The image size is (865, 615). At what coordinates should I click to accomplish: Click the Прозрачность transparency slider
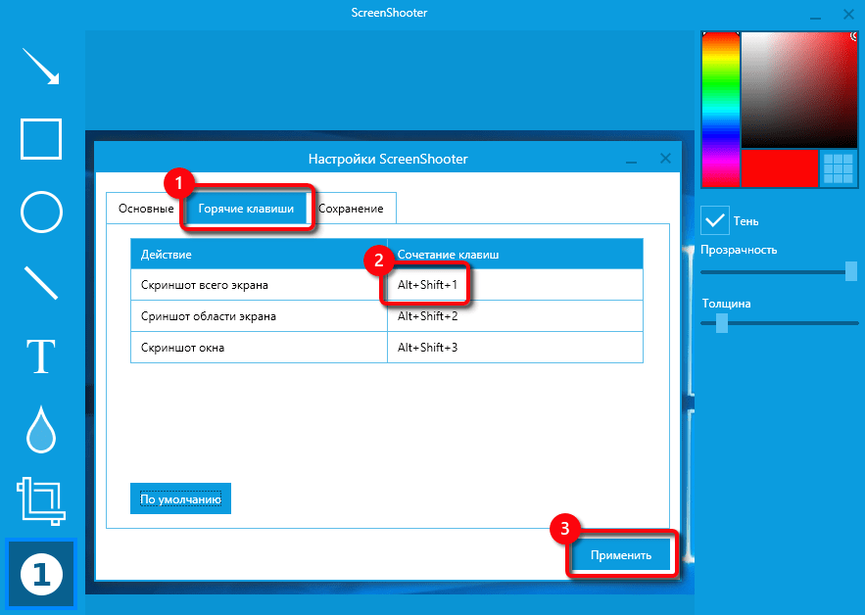point(779,272)
